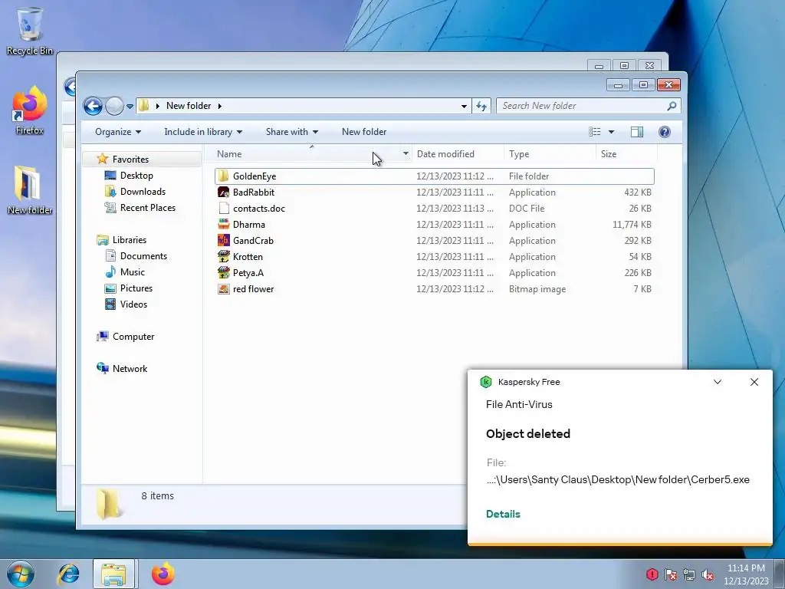Open the Name column filter dropdown
This screenshot has height=589, width=785.
click(x=406, y=153)
